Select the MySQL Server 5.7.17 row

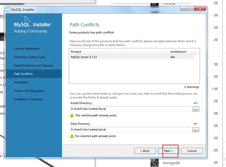(x=132, y=57)
